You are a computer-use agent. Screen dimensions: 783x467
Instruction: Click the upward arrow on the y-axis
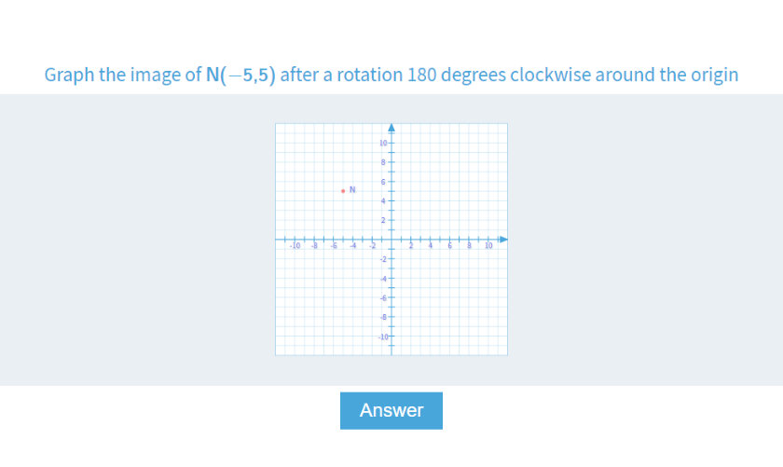coord(391,127)
